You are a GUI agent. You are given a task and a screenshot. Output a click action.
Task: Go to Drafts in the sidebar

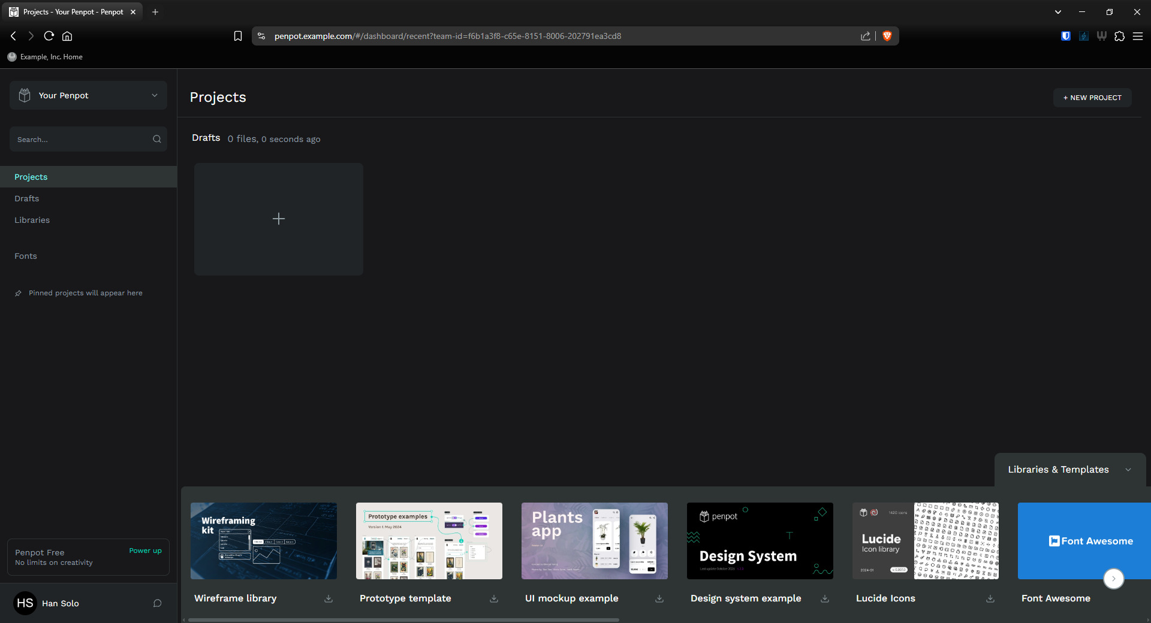(27, 198)
